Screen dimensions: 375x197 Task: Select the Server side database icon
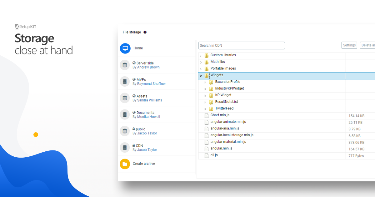tap(125, 65)
